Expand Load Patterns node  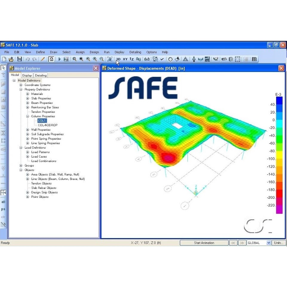(27, 152)
